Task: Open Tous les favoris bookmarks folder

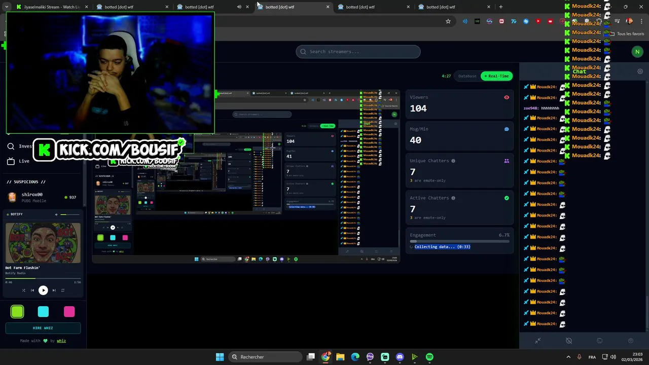Action: (x=627, y=34)
